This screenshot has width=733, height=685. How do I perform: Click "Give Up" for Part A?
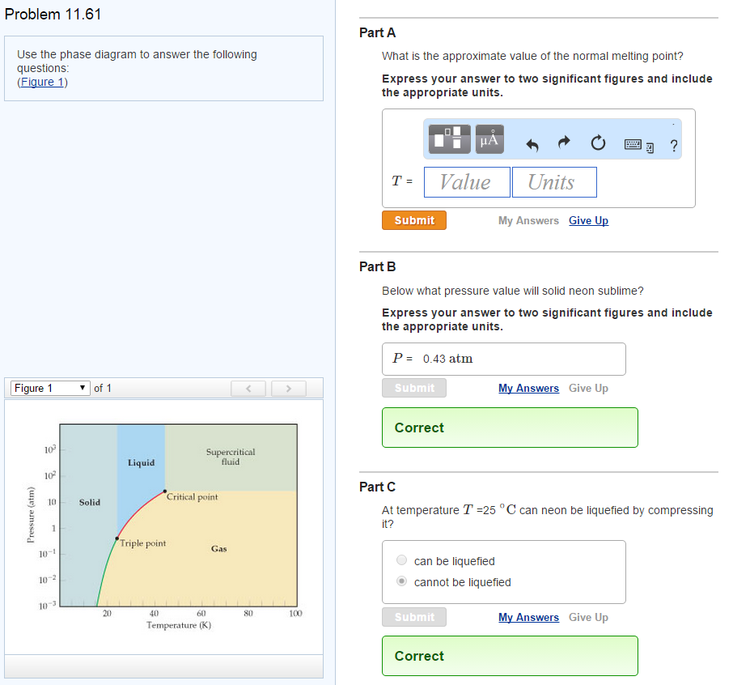coord(588,219)
